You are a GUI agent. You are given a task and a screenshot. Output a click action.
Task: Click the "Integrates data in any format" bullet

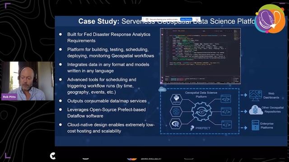point(108,68)
